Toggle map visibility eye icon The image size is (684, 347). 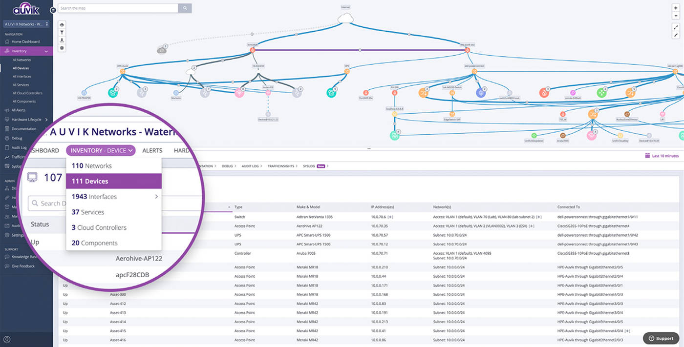(62, 24)
